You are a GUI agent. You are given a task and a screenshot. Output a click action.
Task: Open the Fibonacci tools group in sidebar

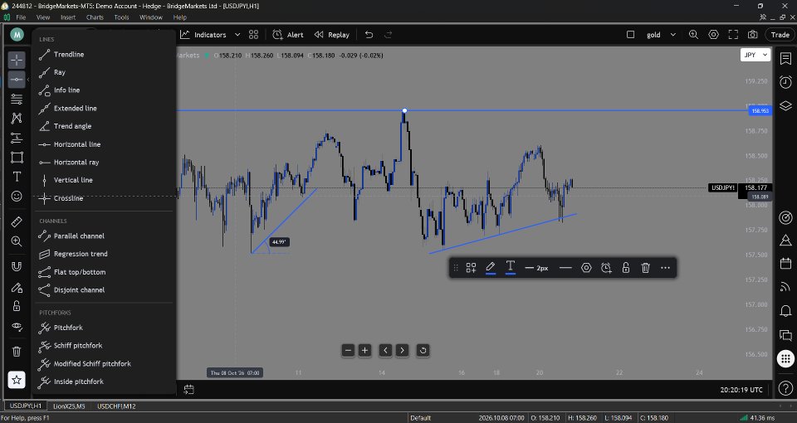(17, 99)
